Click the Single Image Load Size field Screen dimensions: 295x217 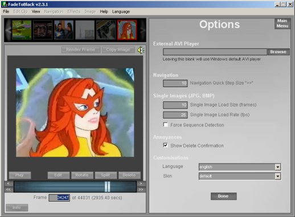click(175, 105)
